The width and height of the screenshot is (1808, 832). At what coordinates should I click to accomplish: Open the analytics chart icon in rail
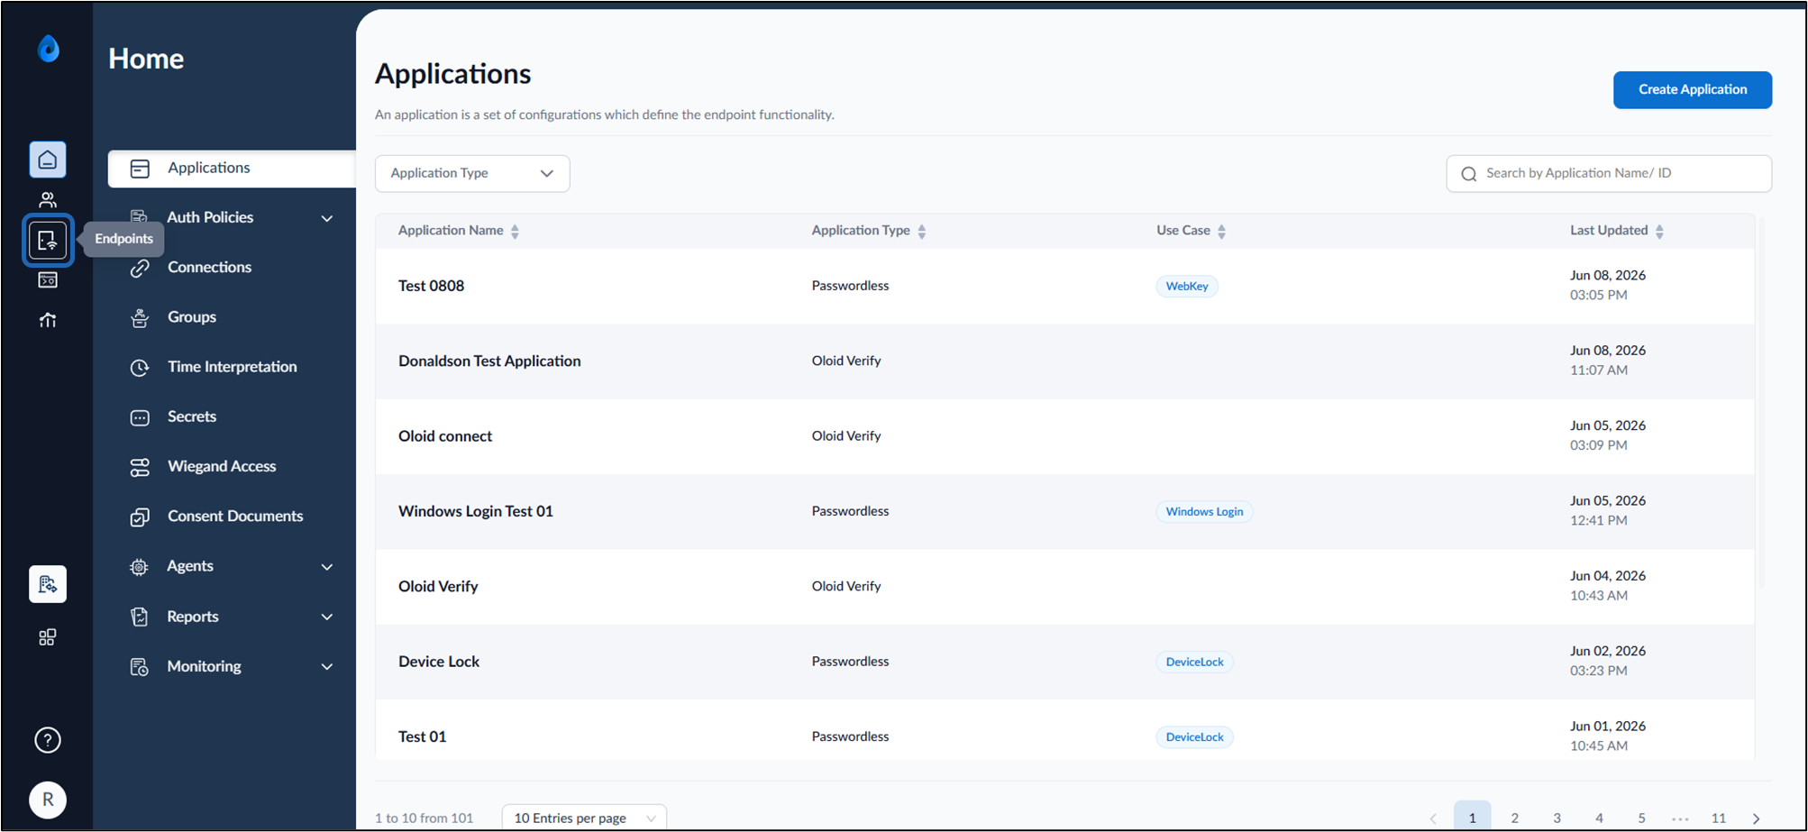coord(48,320)
